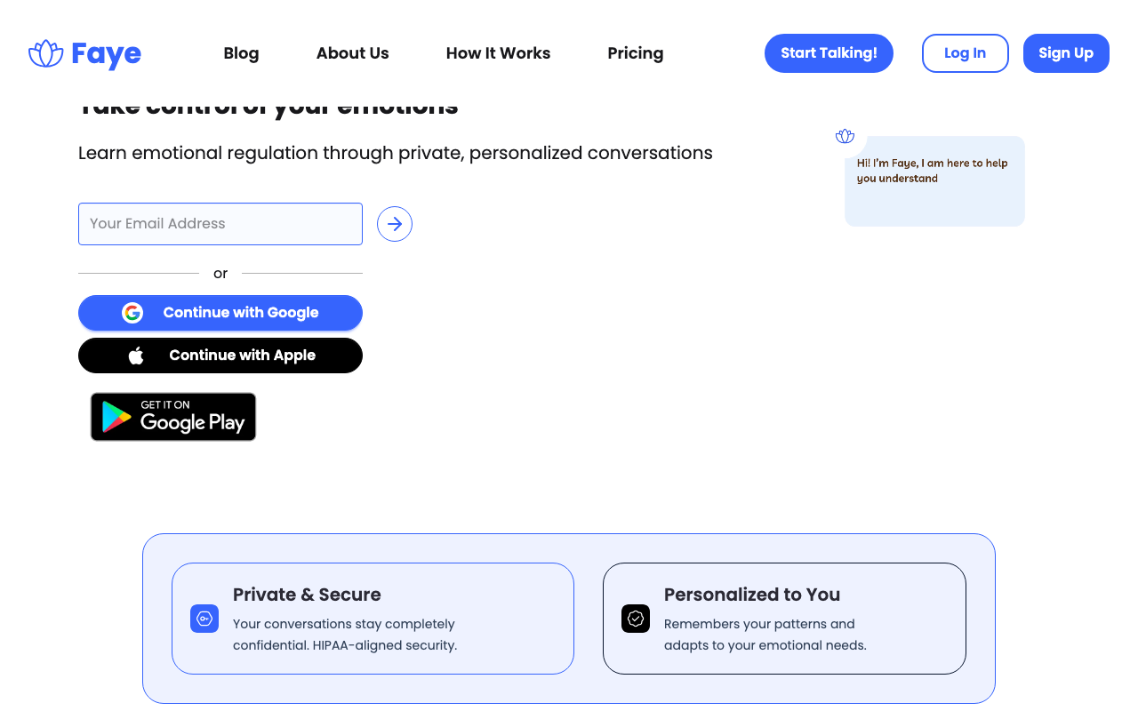This screenshot has height=711, width=1138.
Task: Click the Faye lotus logo icon
Action: coord(45,53)
